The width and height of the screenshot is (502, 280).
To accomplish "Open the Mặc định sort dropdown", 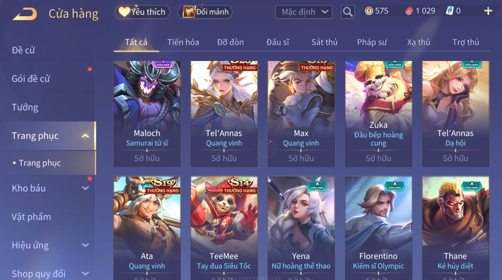I will coord(304,12).
